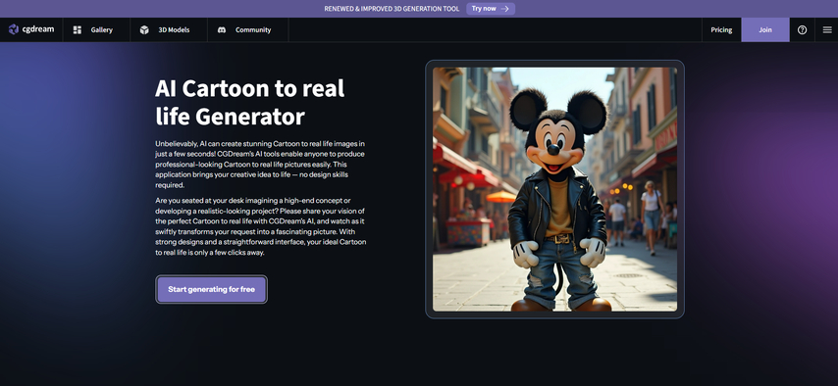Click the cgdream logo icon
This screenshot has height=386, width=838.
tap(14, 29)
